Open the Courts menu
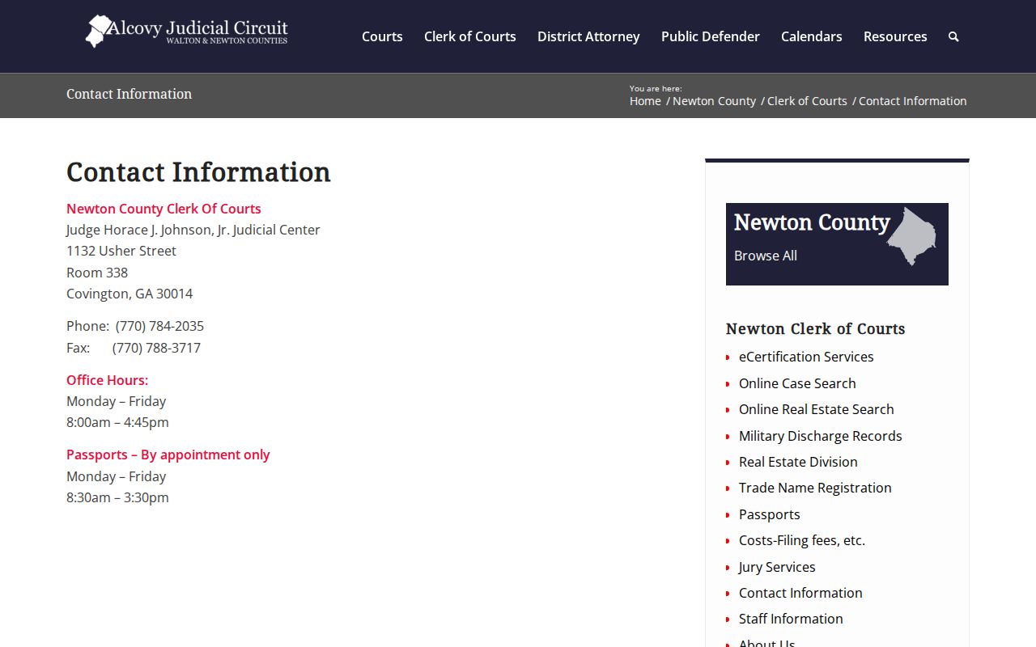This screenshot has height=647, width=1036. [x=382, y=36]
